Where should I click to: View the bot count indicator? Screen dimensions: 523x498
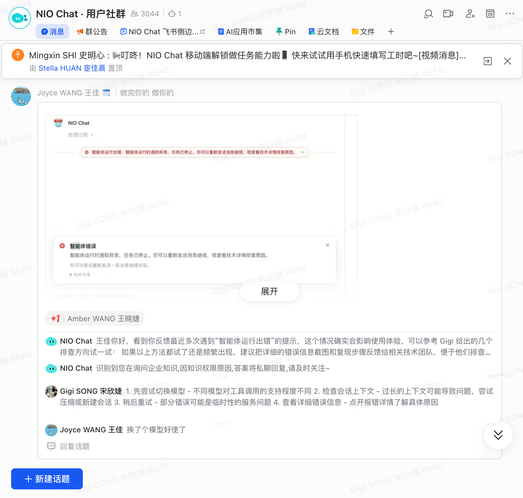click(175, 14)
